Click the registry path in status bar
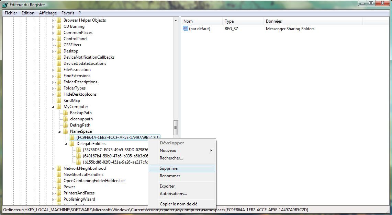392x215 pixels. click(x=156, y=210)
